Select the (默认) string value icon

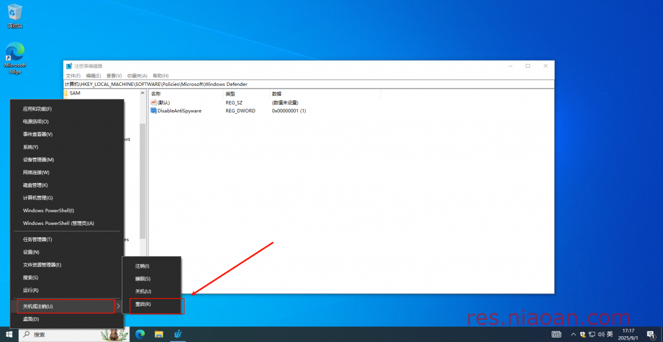pos(153,103)
